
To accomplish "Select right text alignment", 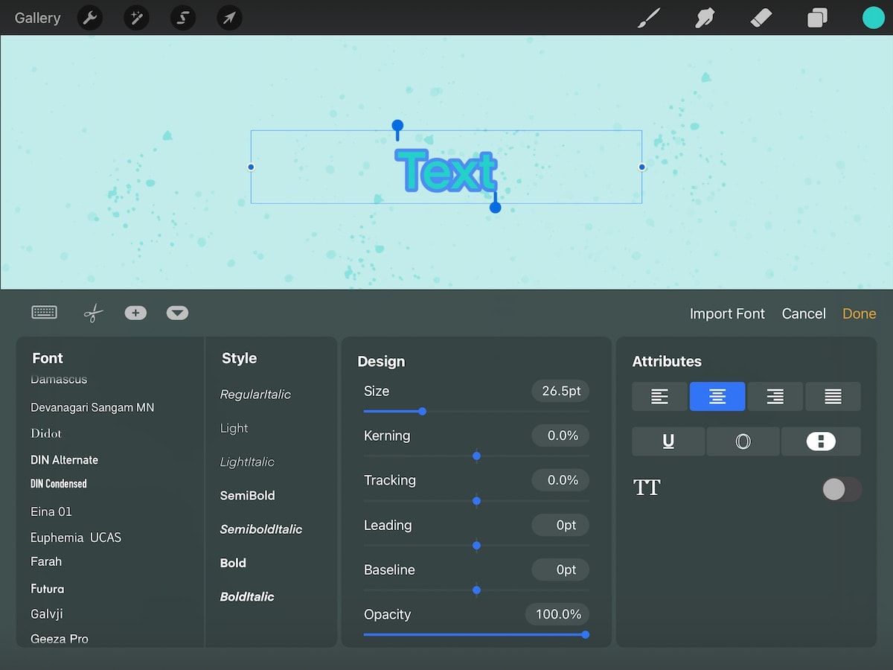I will pos(775,396).
